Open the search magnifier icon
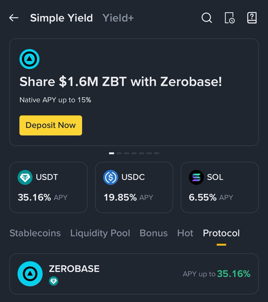The image size is (268, 302). [207, 18]
